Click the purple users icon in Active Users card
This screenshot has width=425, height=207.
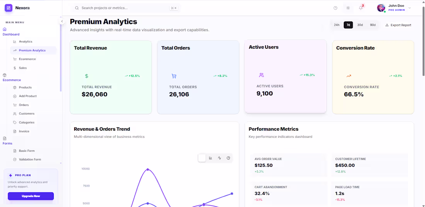261,75
